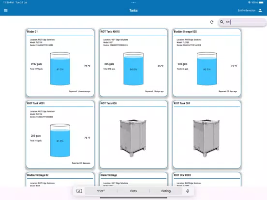Click Reported 20 days ago text
This screenshot has height=200, width=267.
[x=81, y=163]
